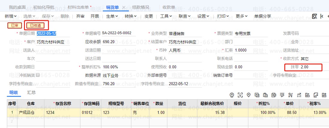
Task: Click the 销售单位 cell 克
Action: point(140,112)
